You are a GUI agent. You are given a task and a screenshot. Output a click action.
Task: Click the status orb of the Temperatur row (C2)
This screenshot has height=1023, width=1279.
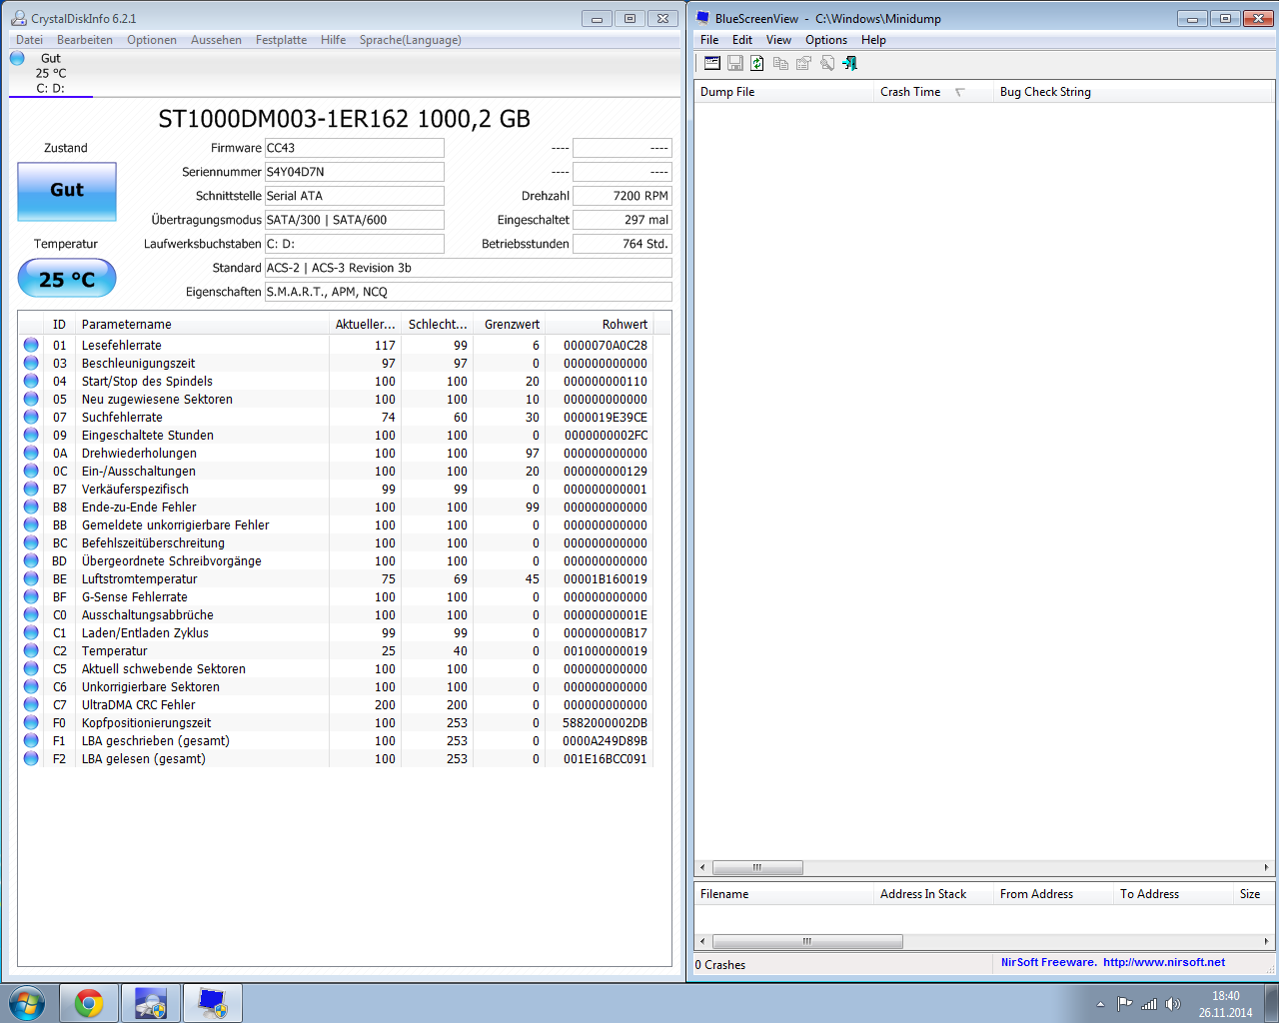pyautogui.click(x=31, y=650)
